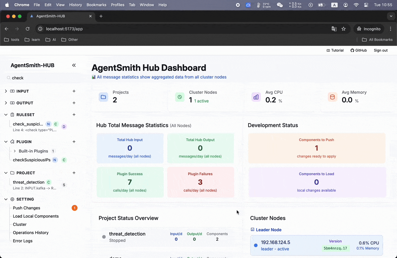
Task: Open Push Changes in settings
Action: pos(26,208)
